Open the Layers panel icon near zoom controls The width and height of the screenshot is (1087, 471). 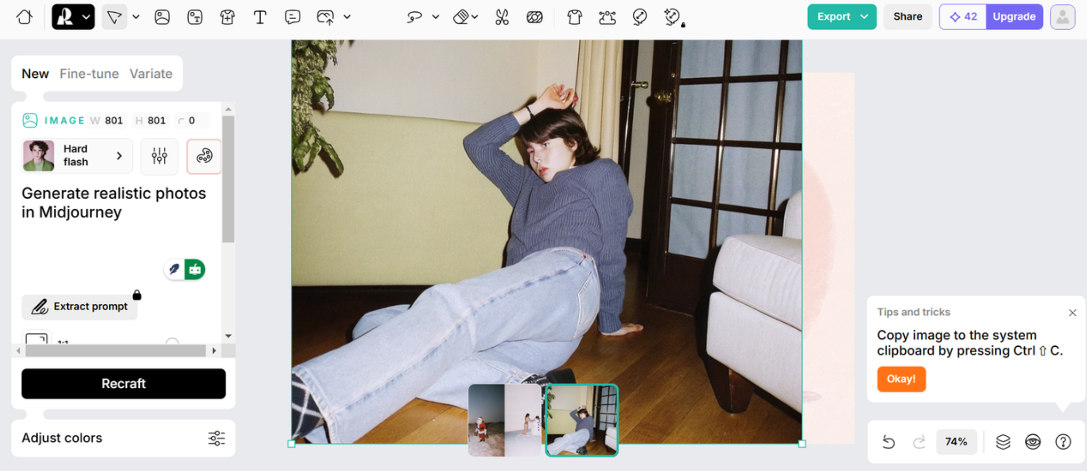[1003, 442]
